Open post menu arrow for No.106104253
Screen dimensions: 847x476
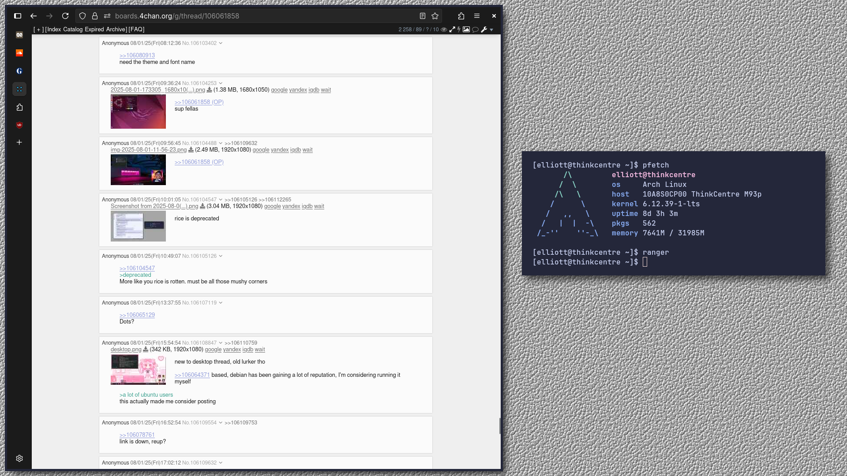(x=221, y=83)
